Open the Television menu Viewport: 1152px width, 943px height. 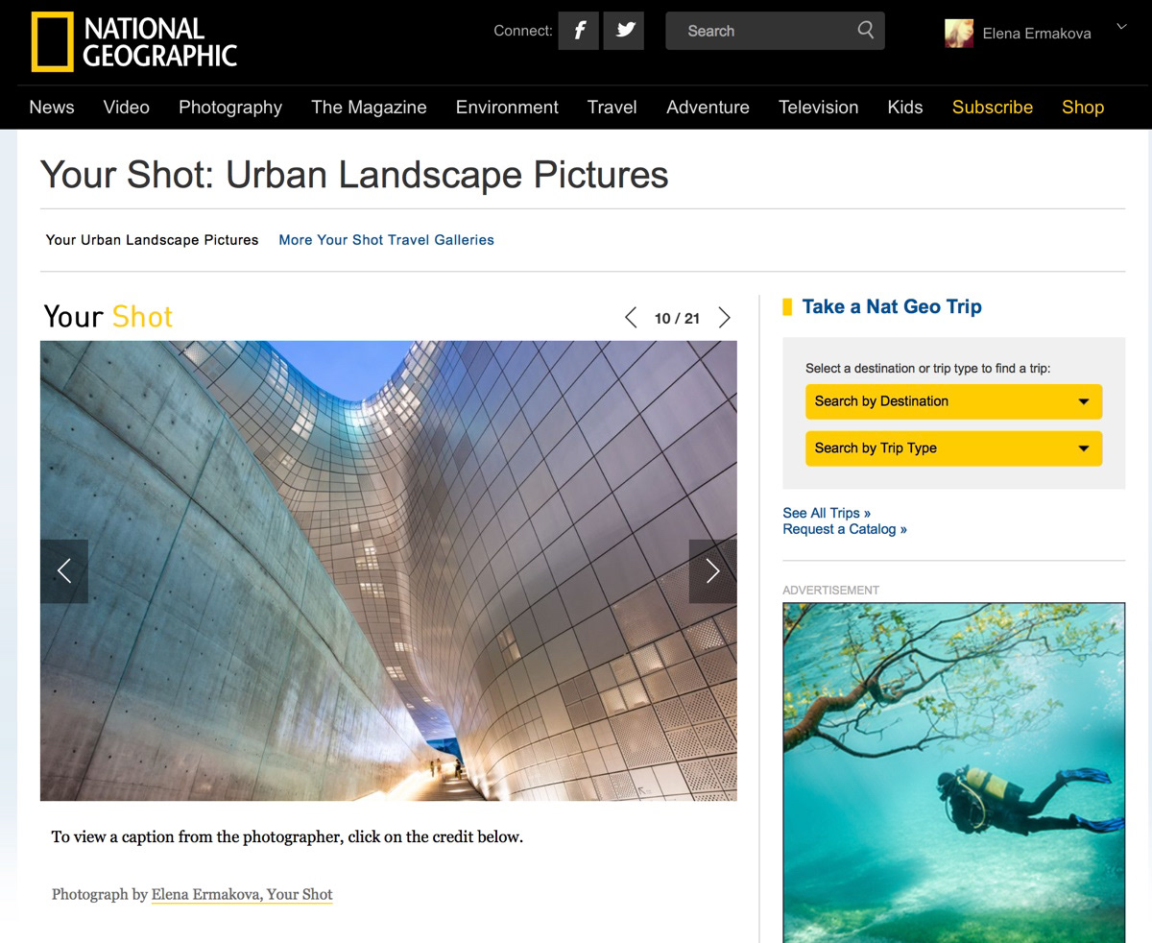[x=818, y=108]
